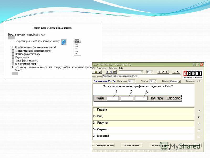Check the Вид-форматировать option
The height and width of the screenshot is (158, 210).
pyautogui.click(x=13, y=64)
